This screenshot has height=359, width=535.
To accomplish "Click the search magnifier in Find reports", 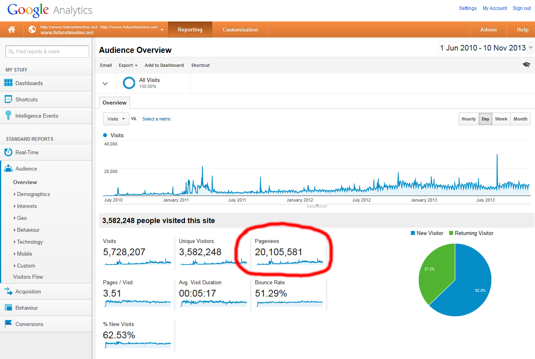I will click(x=11, y=52).
